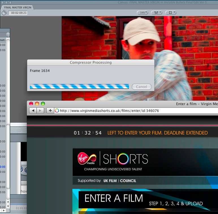The height and width of the screenshot is (214, 218).
Task: Click the Start column header in left panel
Action: click(x=3, y=40)
